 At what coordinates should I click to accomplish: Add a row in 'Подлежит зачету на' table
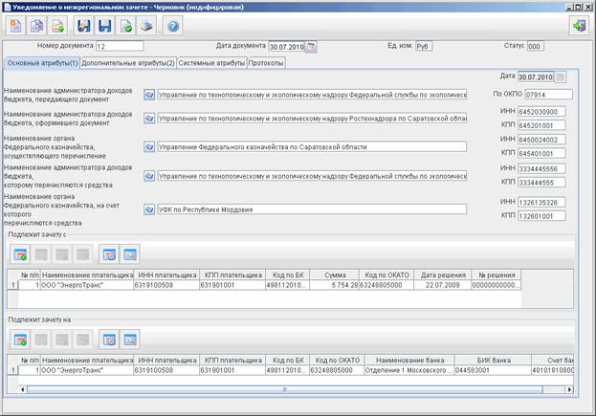20,339
